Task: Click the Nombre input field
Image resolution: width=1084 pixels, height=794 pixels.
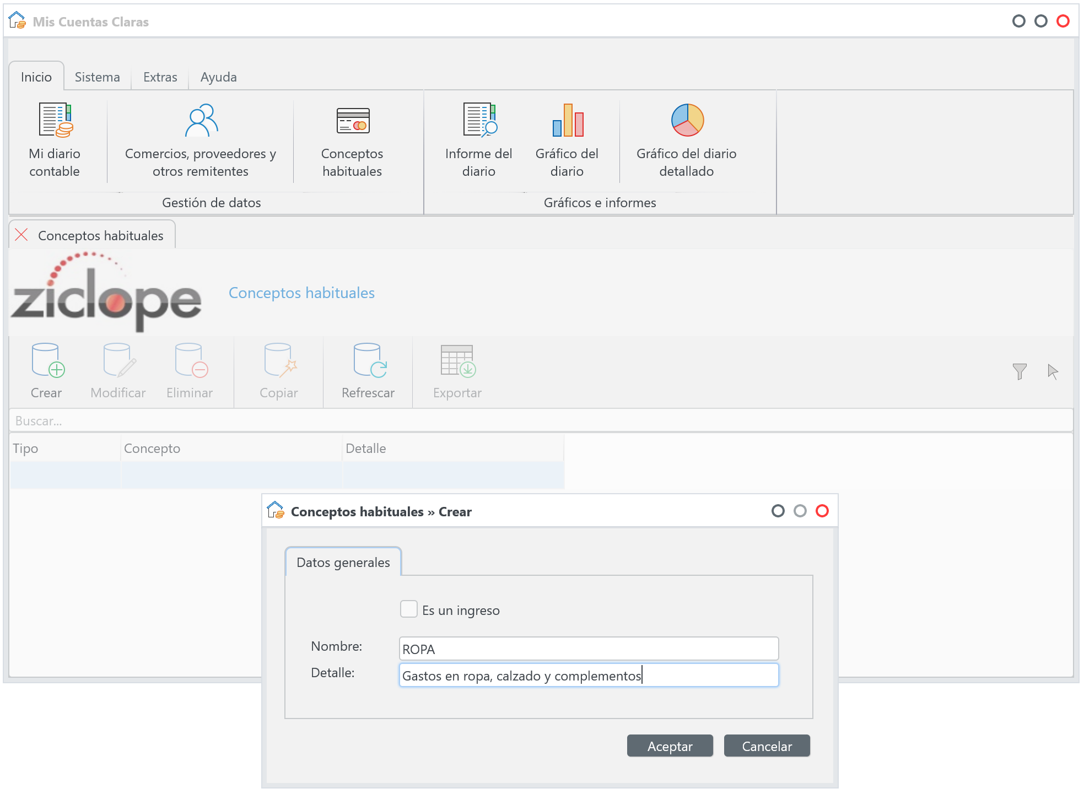Action: coord(588,649)
